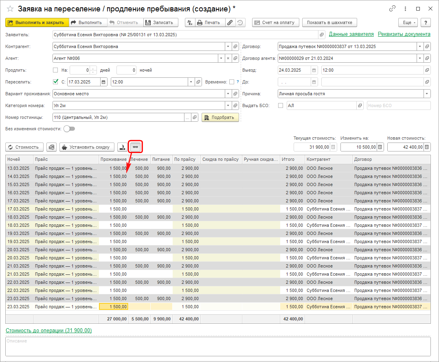
Task: Click the calculator icon next to Стоимость
Action: click(x=51, y=147)
